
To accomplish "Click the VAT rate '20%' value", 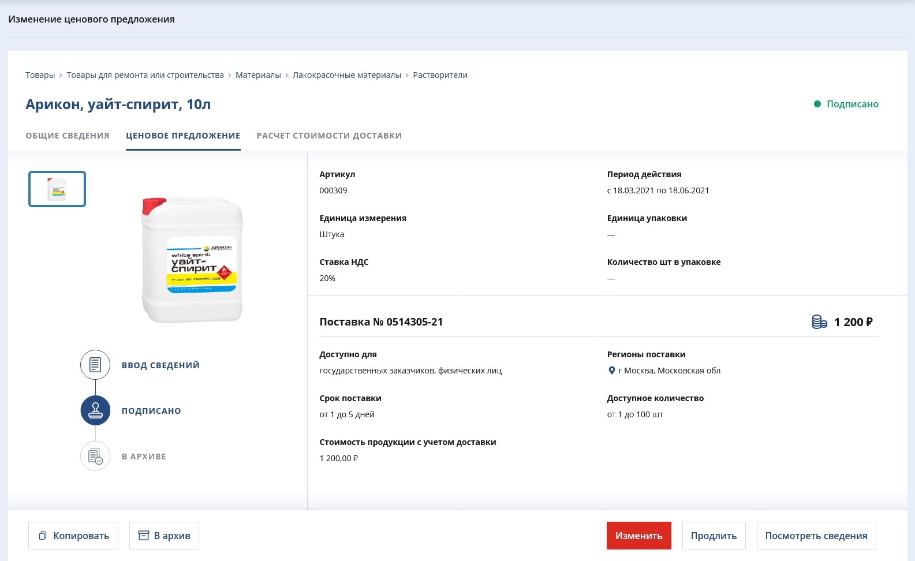I will (327, 278).
